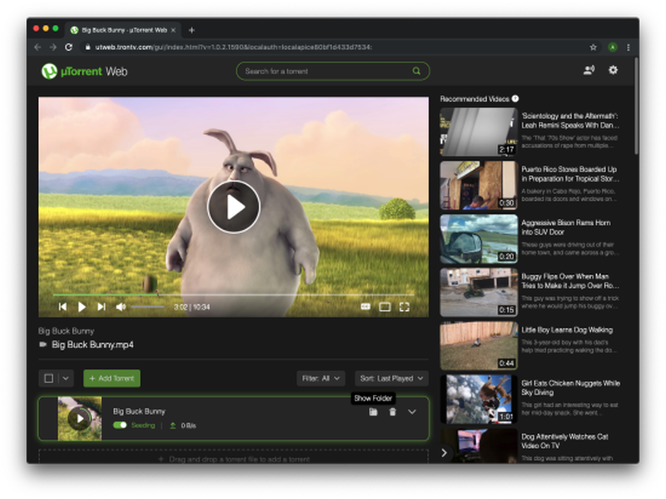
Task: Click the Big Buck Bunny torrent row title
Action: pyautogui.click(x=139, y=411)
